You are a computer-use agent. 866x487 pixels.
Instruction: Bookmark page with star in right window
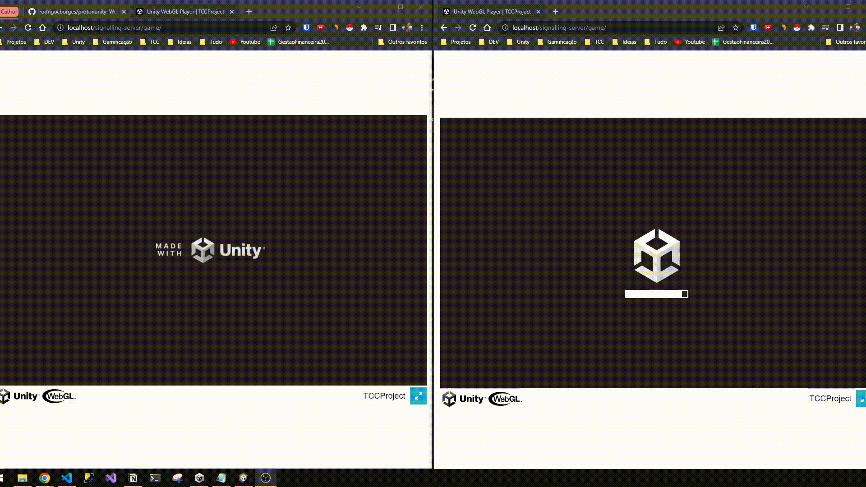click(x=736, y=28)
